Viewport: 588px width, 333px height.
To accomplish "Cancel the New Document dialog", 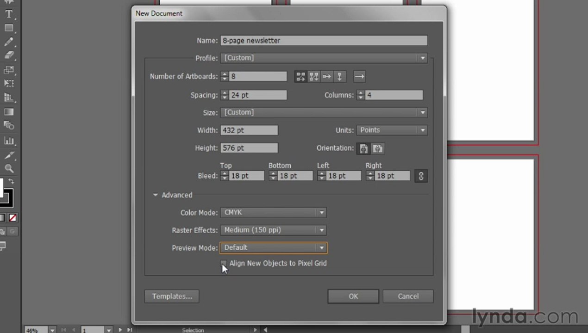I will (408, 296).
